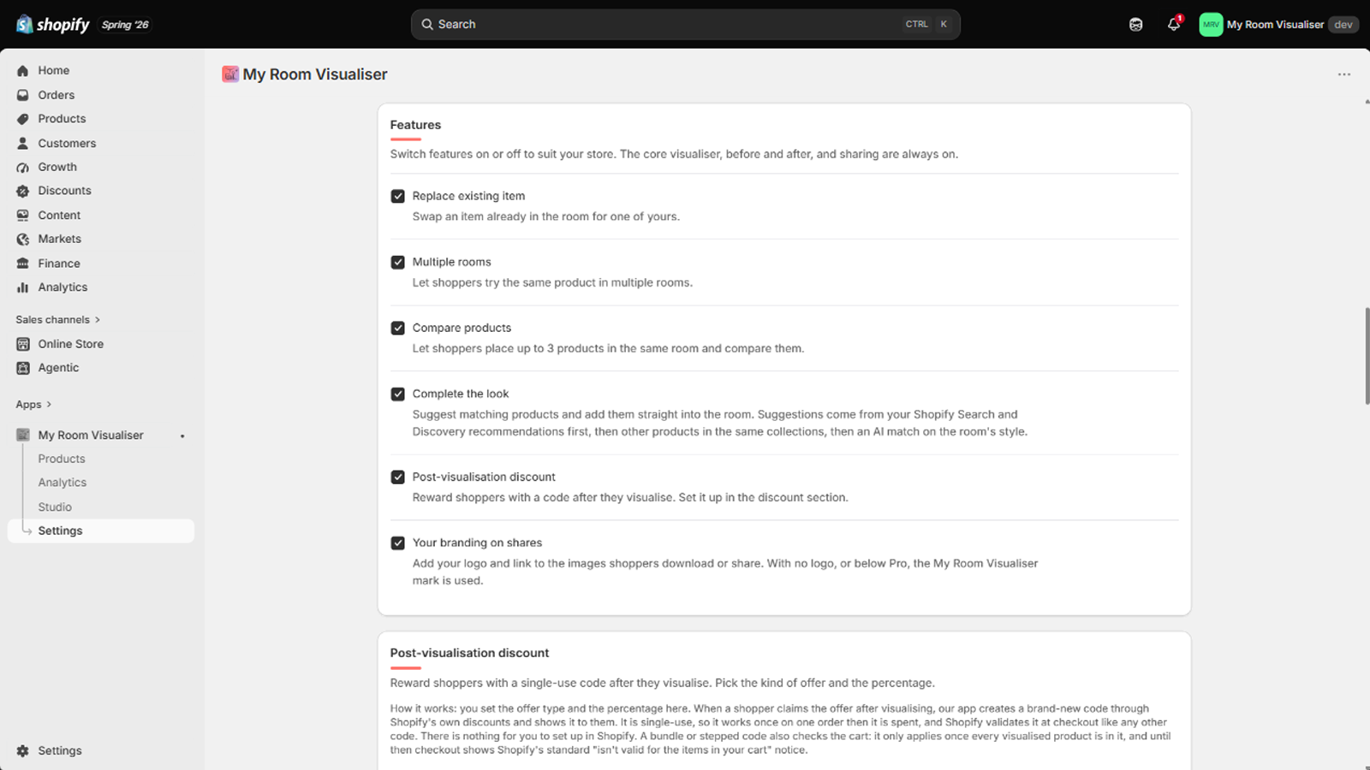Open the My Room Visualiser account menu
Viewport: 1370px width, 770px height.
click(1278, 25)
